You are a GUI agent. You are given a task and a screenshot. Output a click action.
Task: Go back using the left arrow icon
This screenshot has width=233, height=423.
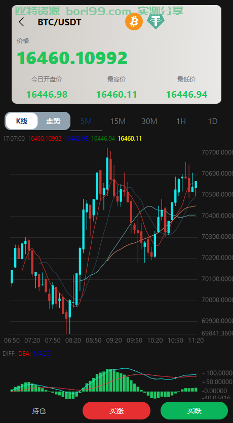(22, 22)
